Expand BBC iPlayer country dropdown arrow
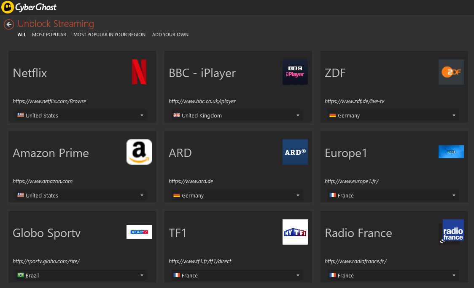474x288 pixels. coord(298,115)
